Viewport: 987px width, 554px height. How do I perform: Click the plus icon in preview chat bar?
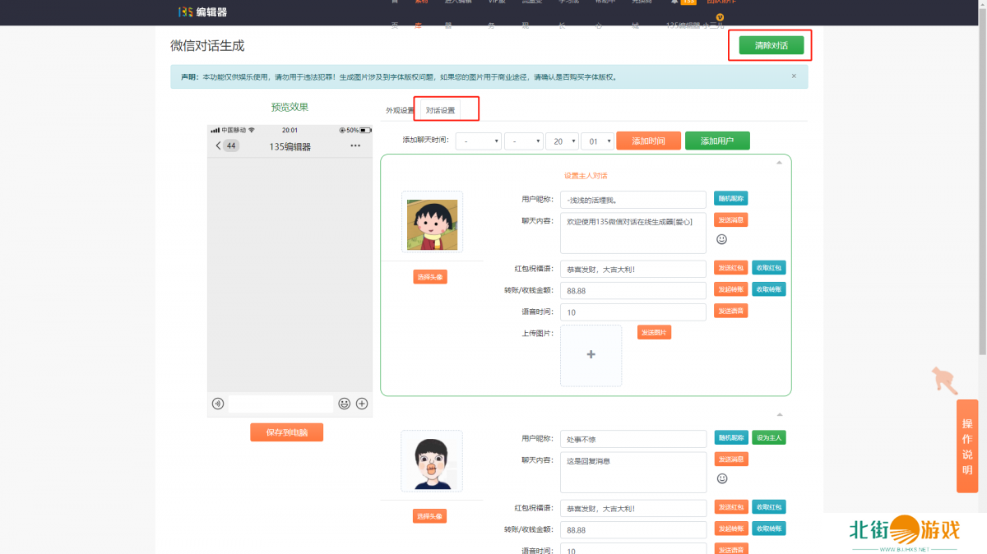pos(362,404)
